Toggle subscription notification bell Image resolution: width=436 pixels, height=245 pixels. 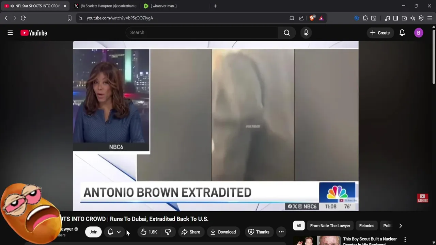[110, 232]
